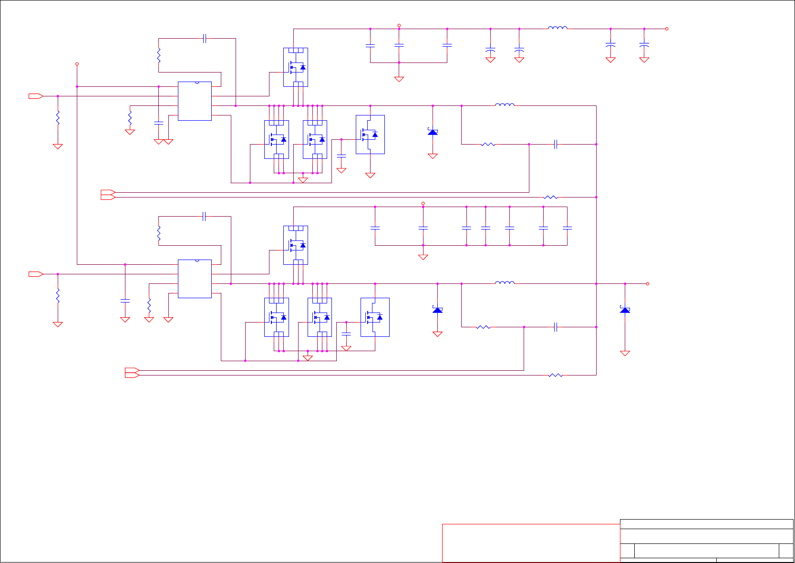Click the red title block rectangle

(x=531, y=543)
